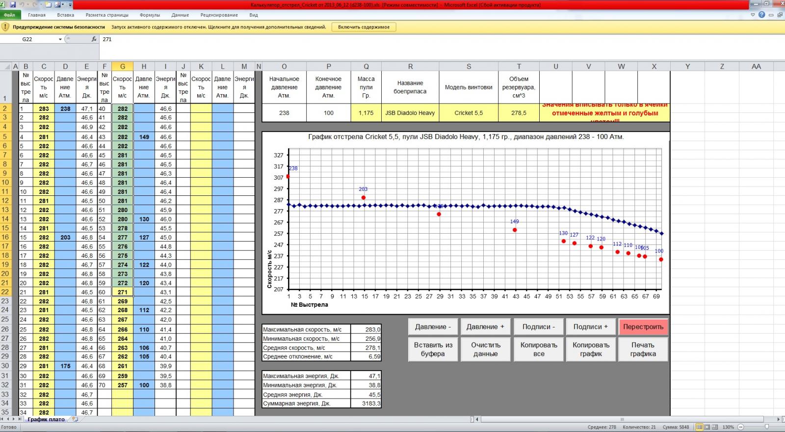Screen dimensions: 785x432
Task: Go to the last sheet with the navigation arrow
Action: click(x=20, y=419)
